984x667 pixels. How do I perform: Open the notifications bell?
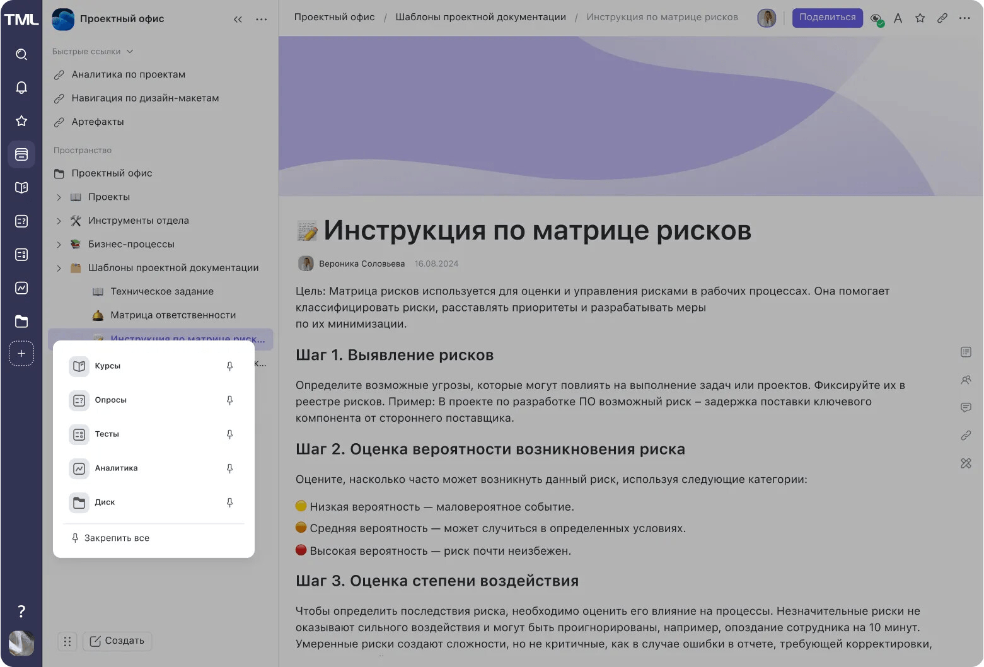pyautogui.click(x=21, y=88)
